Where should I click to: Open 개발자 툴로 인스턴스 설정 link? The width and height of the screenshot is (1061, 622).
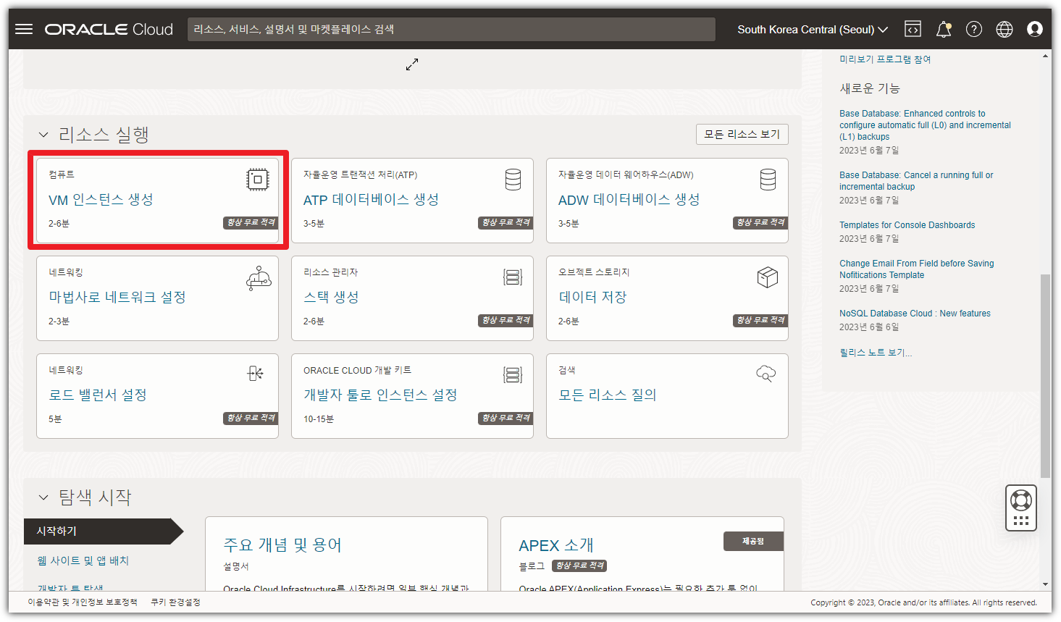pos(380,395)
